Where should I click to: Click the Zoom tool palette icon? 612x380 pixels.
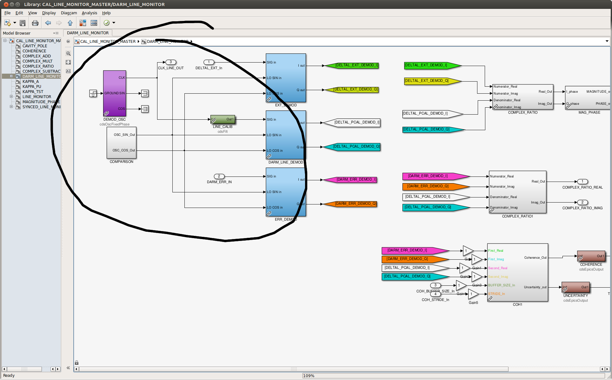click(68, 53)
